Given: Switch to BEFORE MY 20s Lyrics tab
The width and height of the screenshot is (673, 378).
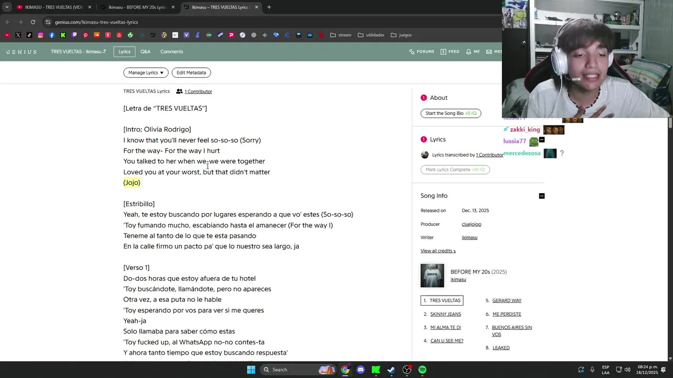Looking at the screenshot, I should (137, 7).
